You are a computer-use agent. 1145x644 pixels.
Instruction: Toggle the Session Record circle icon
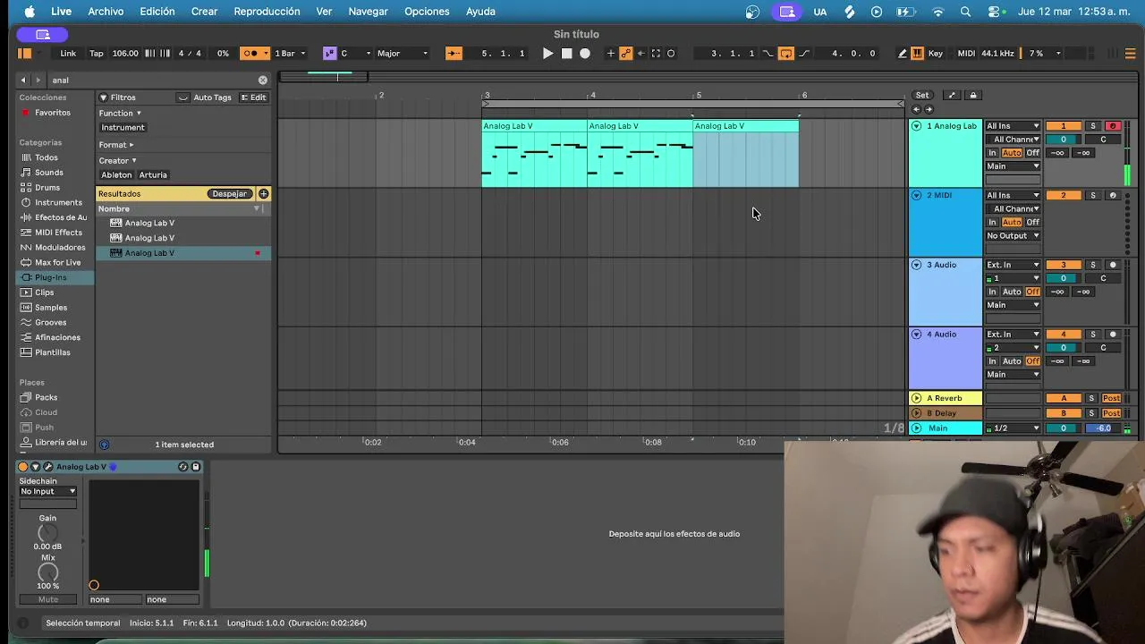671,54
